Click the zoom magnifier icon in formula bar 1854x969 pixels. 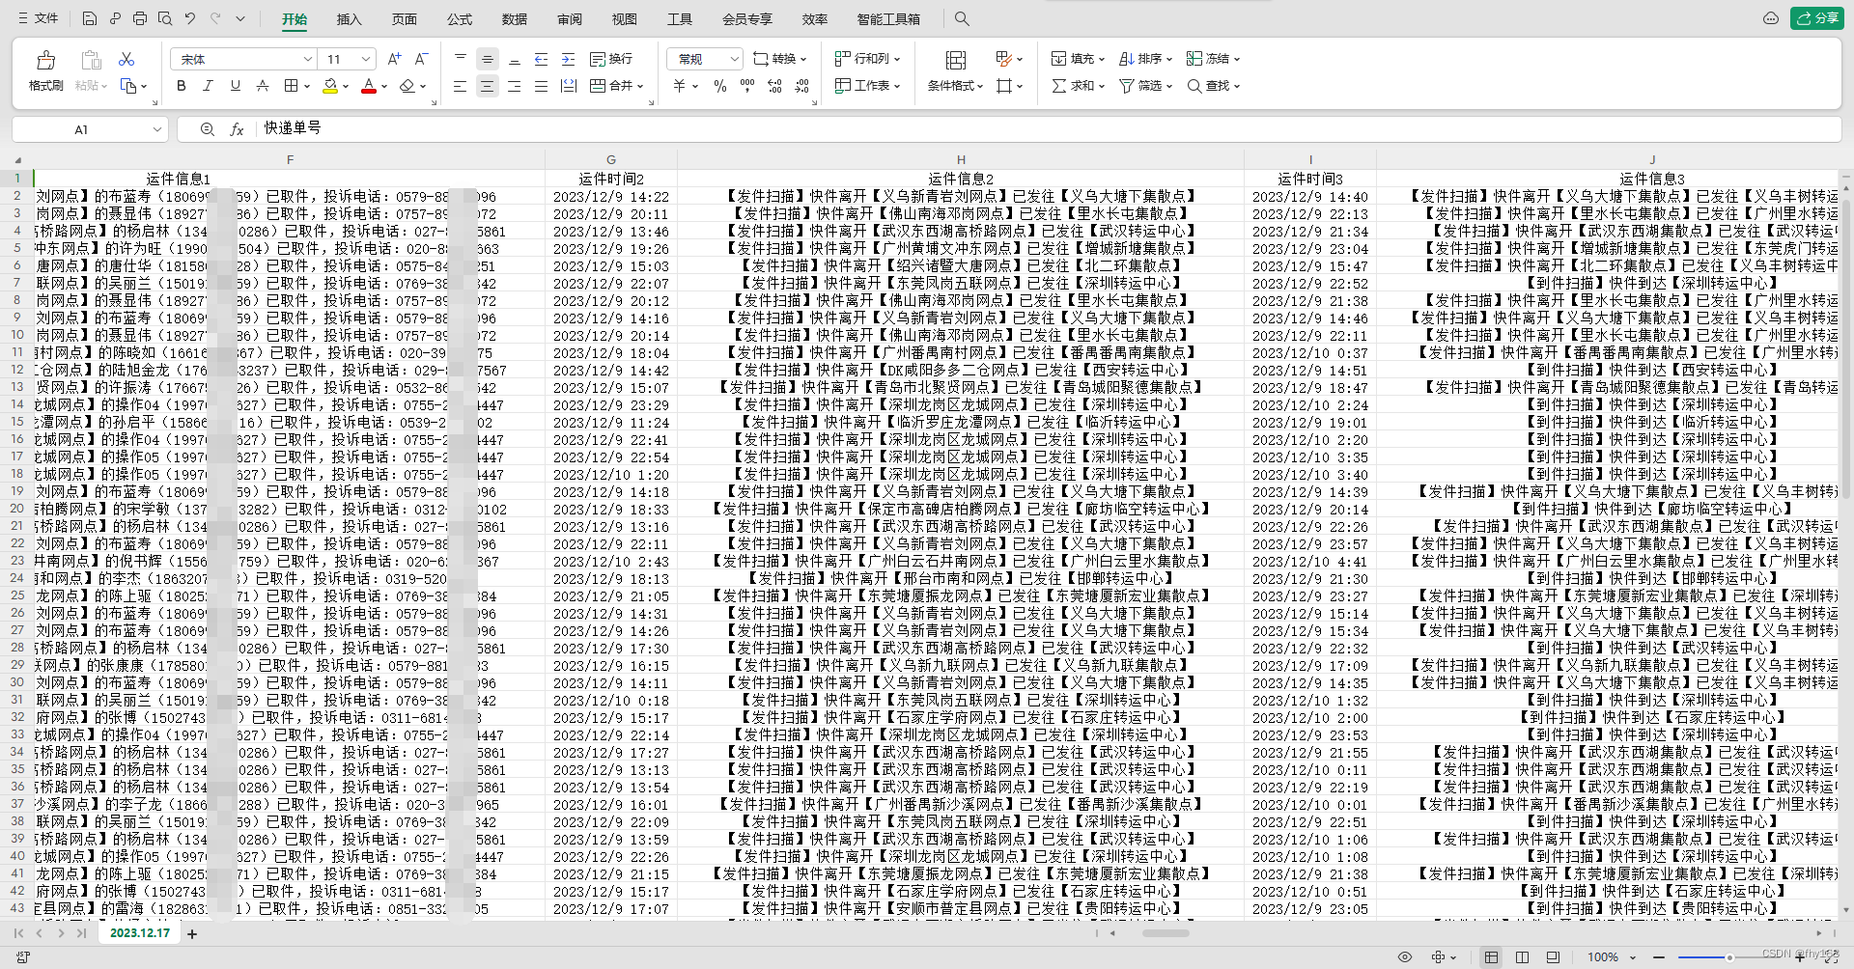207,128
